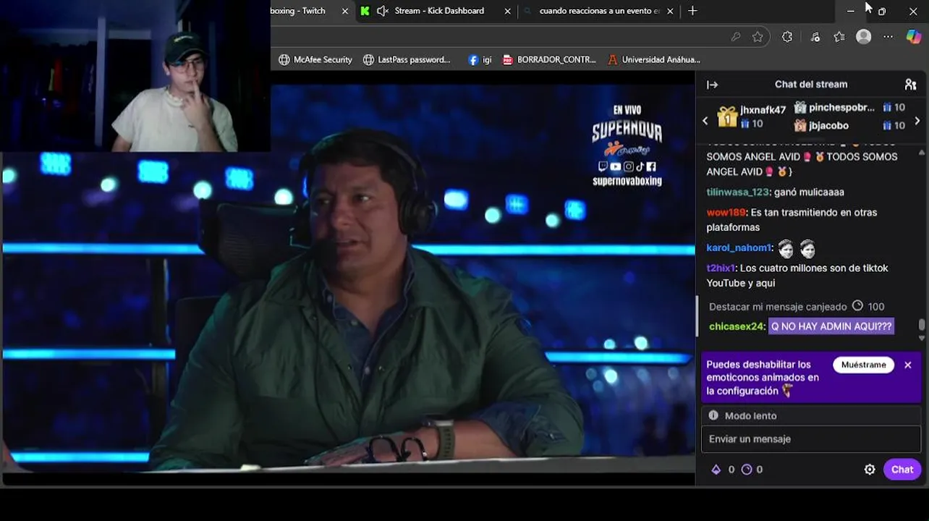929x521 pixels.
Task: Close the boxing - Twitch tab
Action: 345,11
